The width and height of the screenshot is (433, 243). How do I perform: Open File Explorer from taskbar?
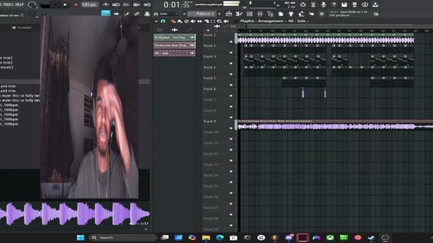206,238
